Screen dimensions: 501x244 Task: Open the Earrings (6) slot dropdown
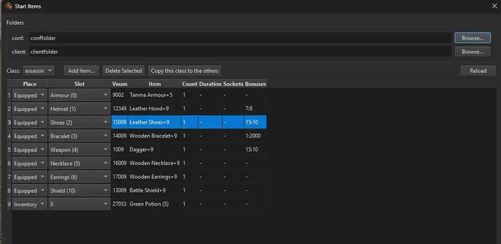tap(79, 177)
